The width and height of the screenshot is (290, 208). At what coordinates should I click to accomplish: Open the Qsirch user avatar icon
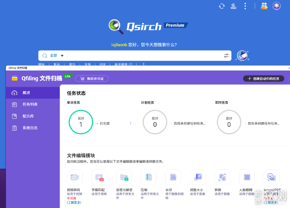[276, 6]
